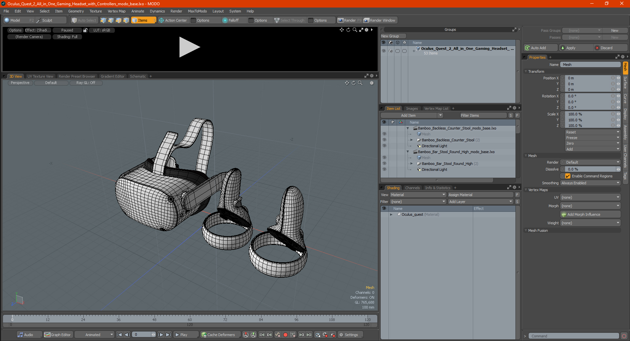This screenshot has width=630, height=341.
Task: Click the Filter Items field
Action: click(x=483, y=115)
